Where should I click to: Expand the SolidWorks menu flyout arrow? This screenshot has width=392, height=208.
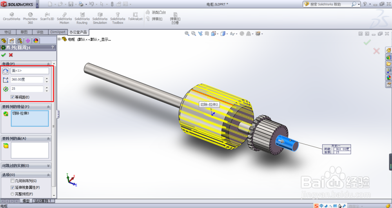(38, 4)
